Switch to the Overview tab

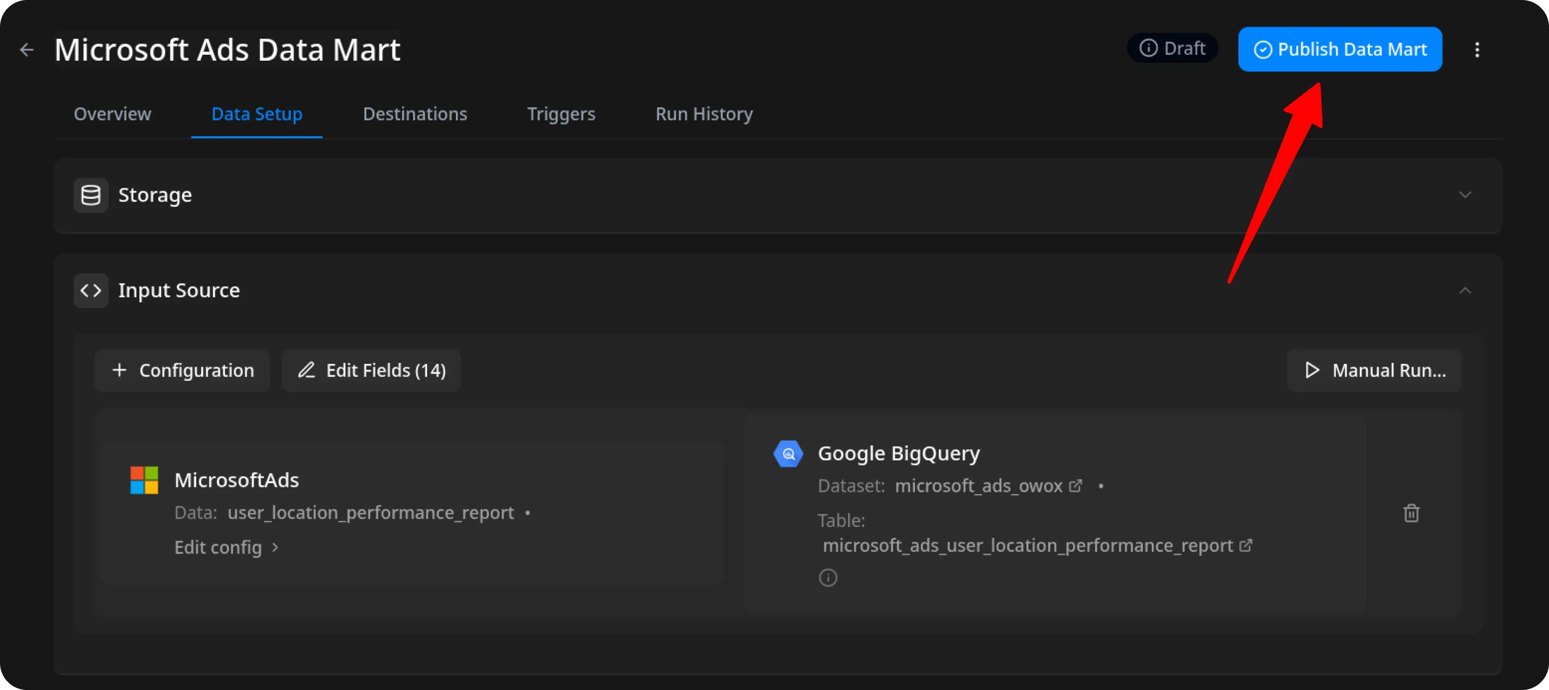tap(112, 114)
